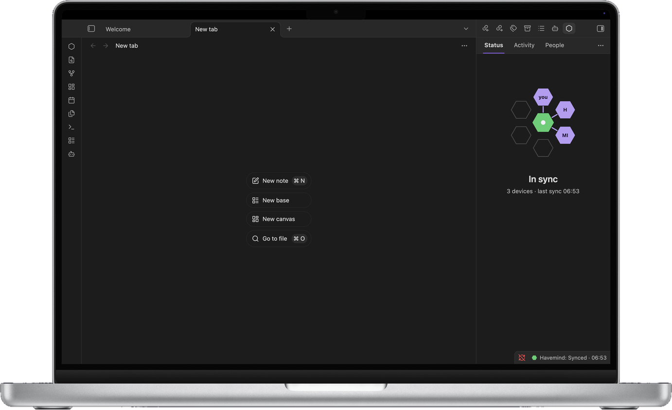Open more options for the New tab pane
672x410 pixels.
pyautogui.click(x=464, y=46)
